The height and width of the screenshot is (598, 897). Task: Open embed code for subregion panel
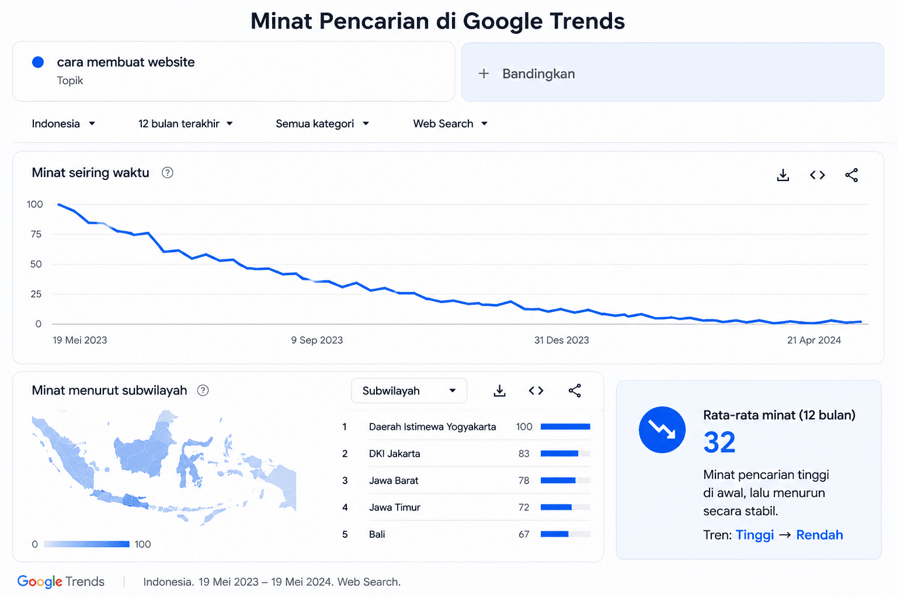pyautogui.click(x=536, y=391)
